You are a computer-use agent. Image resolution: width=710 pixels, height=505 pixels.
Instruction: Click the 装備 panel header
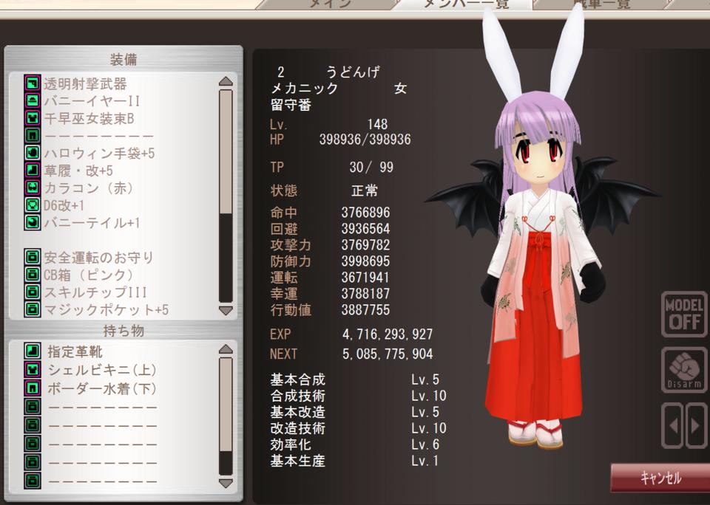pos(124,59)
